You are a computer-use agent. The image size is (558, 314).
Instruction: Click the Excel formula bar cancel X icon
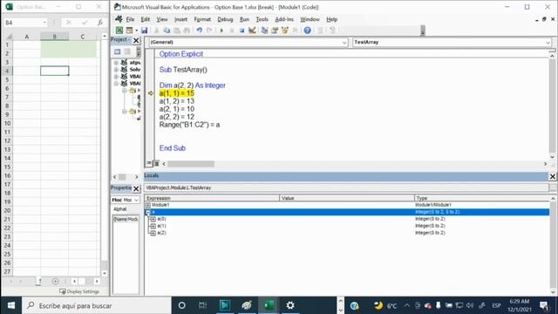pos(69,23)
